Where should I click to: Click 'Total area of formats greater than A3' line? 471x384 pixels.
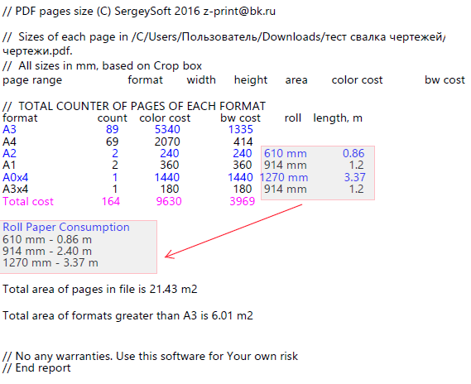pos(127,315)
